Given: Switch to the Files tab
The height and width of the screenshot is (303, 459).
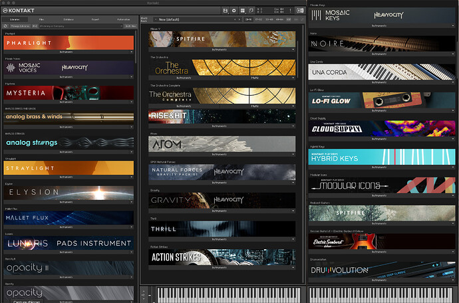Looking at the screenshot, I should (41, 19).
